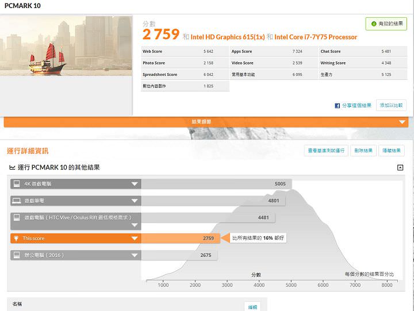Click the desktop icon beside HTC Vive row
The height and width of the screenshot is (311, 414).
pos(17,218)
